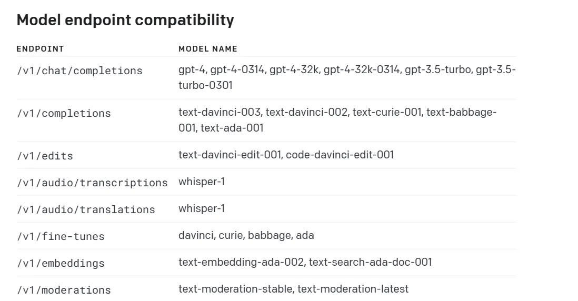578x301 pixels.
Task: Click the gpt-4 chat models list
Action: pyautogui.click(x=347, y=77)
